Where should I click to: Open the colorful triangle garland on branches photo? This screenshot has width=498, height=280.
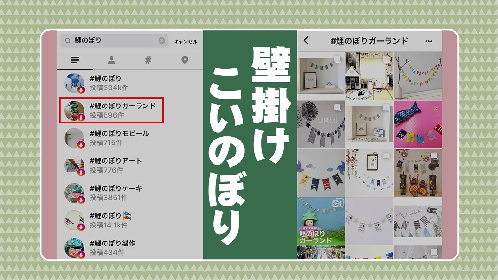click(418, 76)
